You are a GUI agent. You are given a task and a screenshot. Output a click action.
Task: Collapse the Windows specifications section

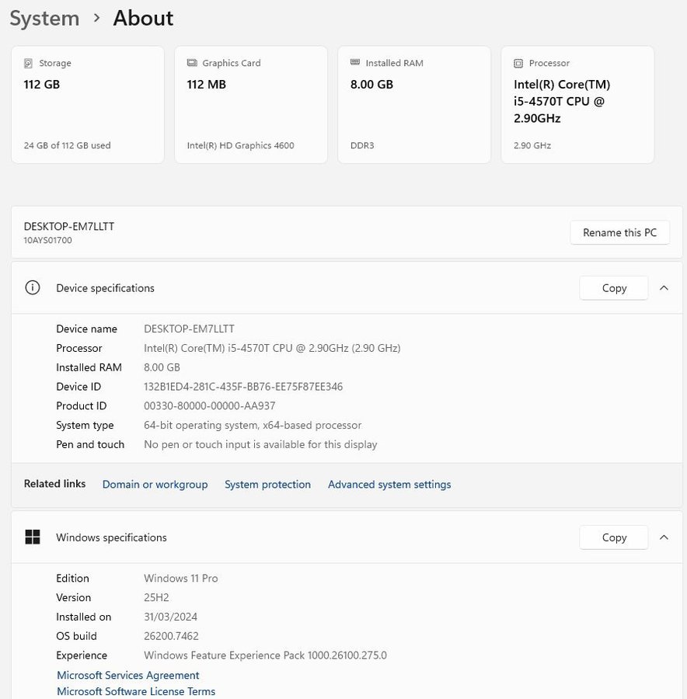coord(664,537)
